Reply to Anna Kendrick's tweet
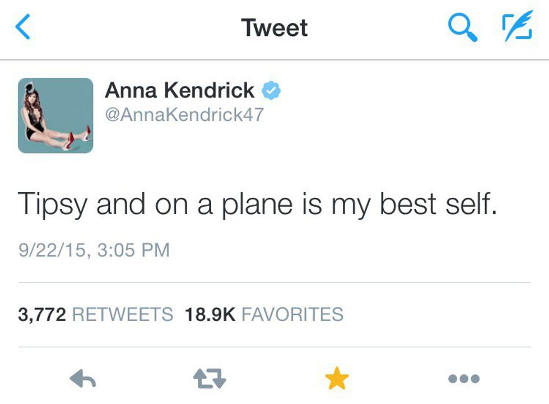The height and width of the screenshot is (404, 549). (x=83, y=379)
